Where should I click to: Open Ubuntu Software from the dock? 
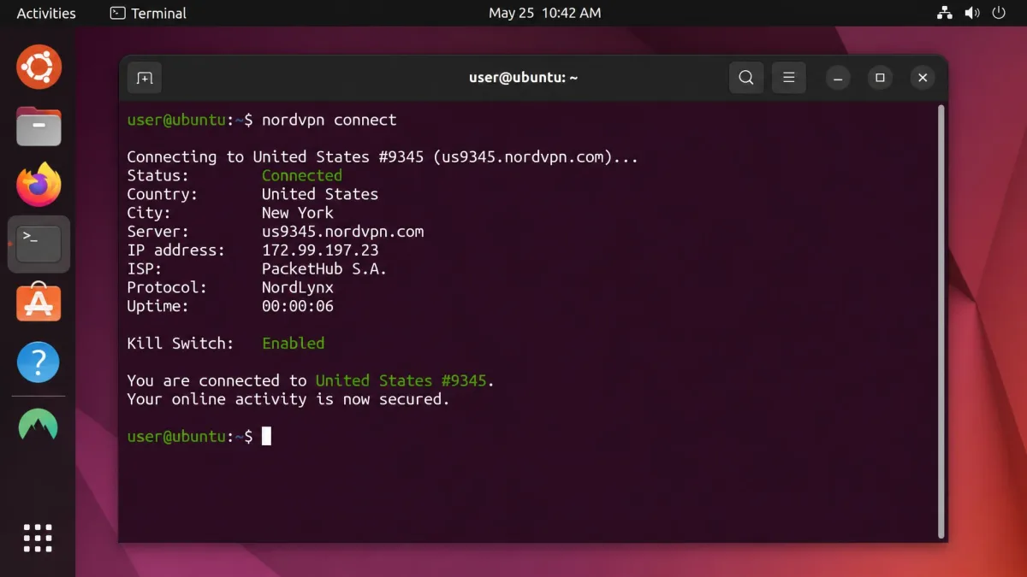pos(39,303)
